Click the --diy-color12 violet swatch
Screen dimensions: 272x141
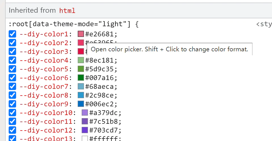point(85,130)
